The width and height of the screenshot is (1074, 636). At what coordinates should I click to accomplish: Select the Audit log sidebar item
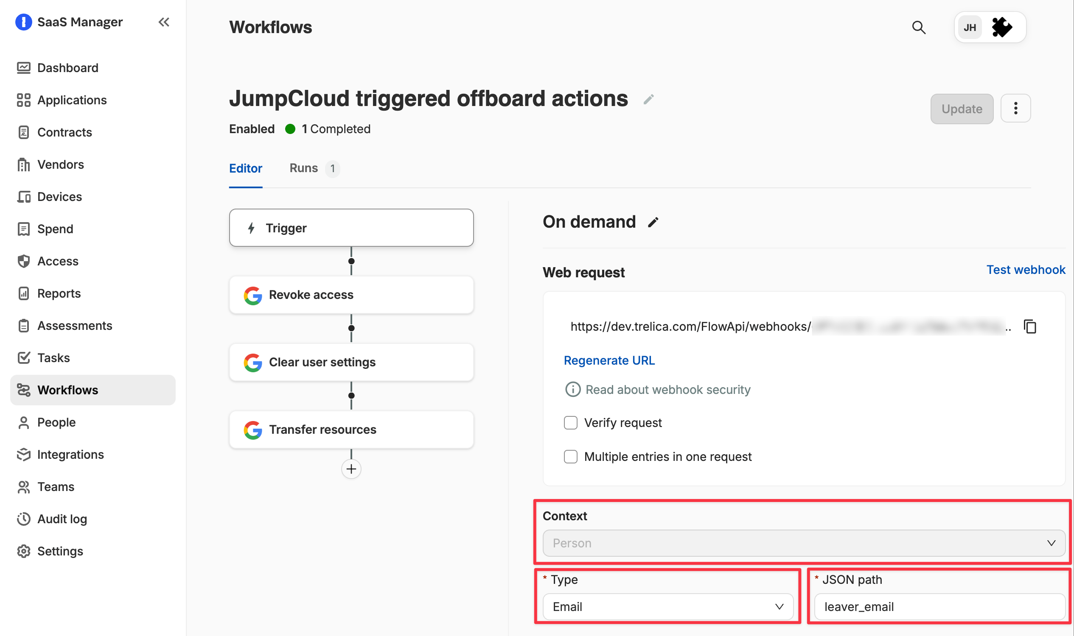tap(62, 519)
